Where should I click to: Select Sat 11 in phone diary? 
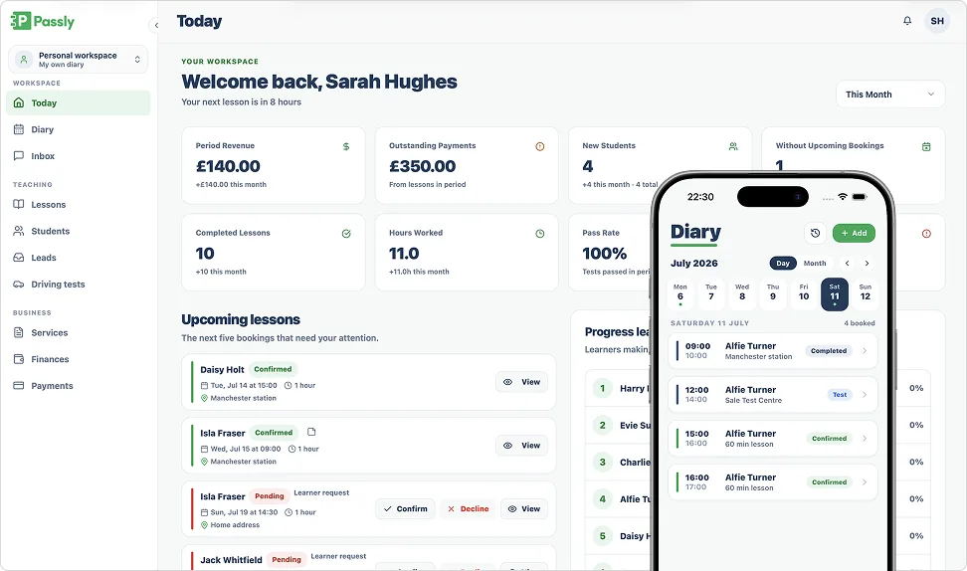click(x=835, y=294)
